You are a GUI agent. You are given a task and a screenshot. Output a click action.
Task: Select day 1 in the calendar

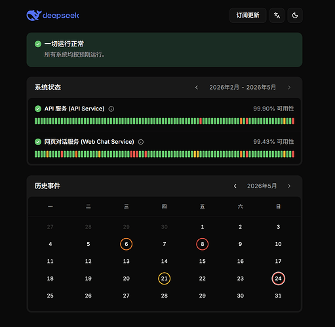click(203, 227)
